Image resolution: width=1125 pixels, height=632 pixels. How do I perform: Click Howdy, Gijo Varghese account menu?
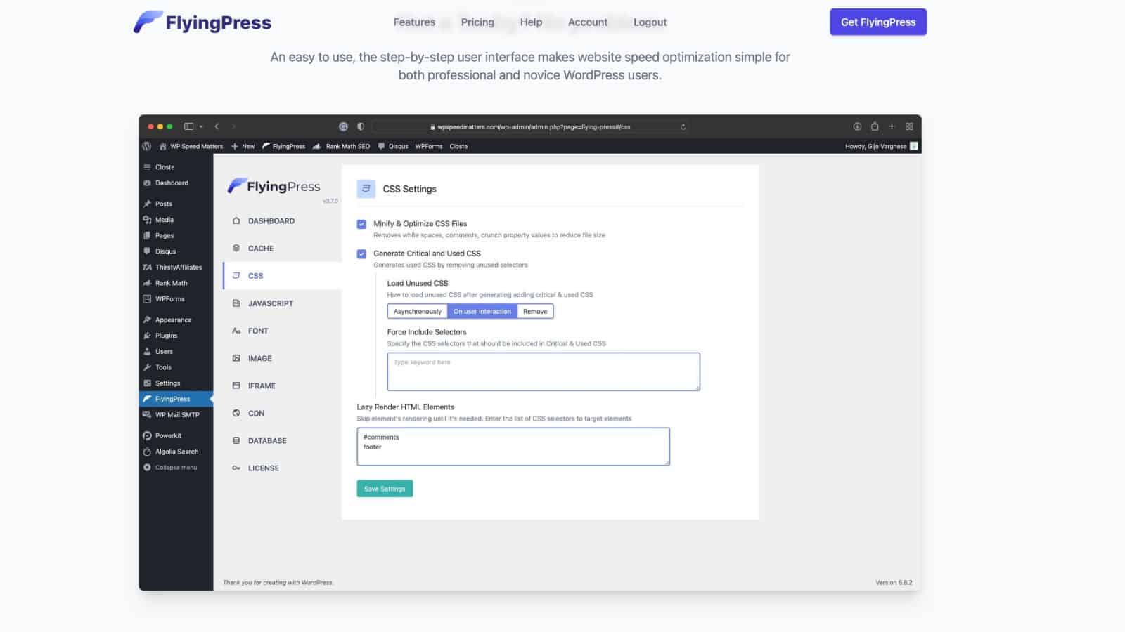(x=882, y=146)
